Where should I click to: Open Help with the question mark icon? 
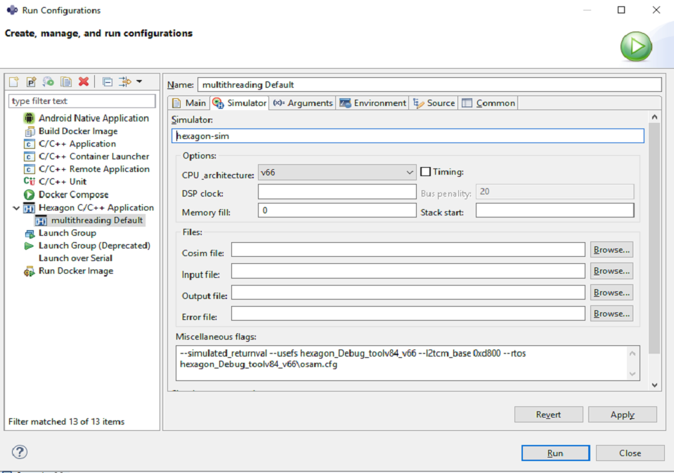[20, 452]
